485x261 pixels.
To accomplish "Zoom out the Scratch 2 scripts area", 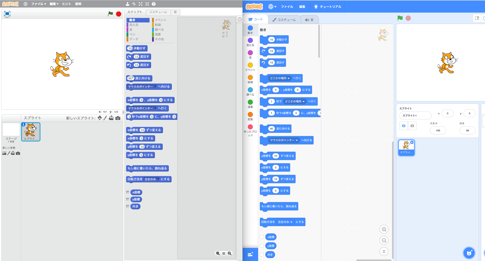I will coord(218,253).
